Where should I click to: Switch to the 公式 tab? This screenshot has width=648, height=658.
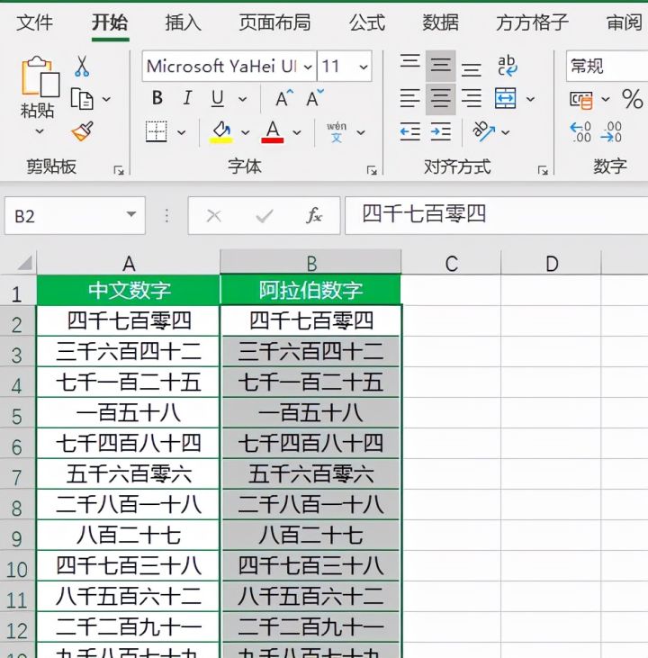[x=367, y=23]
